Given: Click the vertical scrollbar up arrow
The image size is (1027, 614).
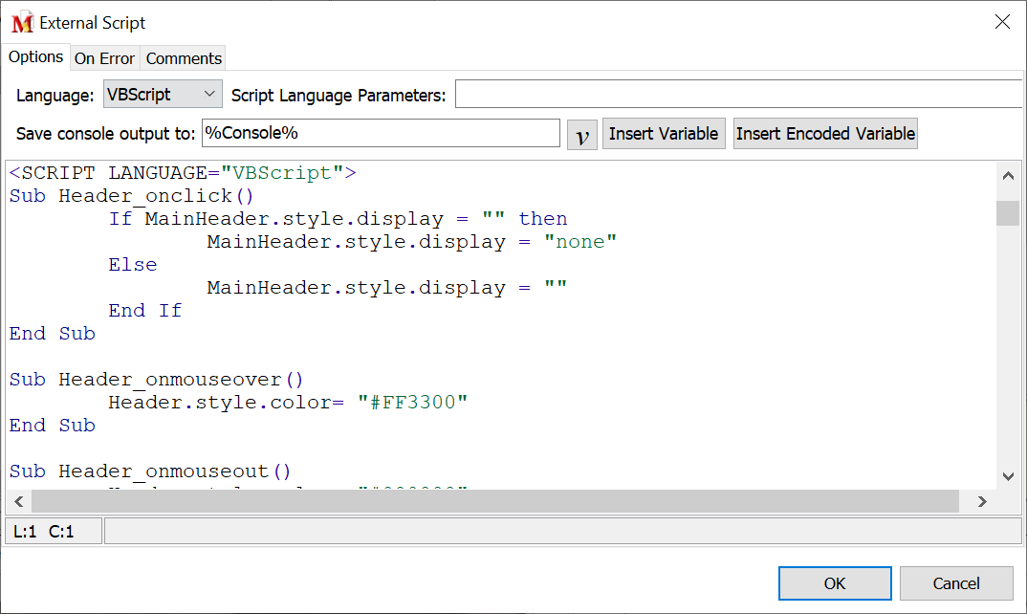Looking at the screenshot, I should click(x=1008, y=175).
